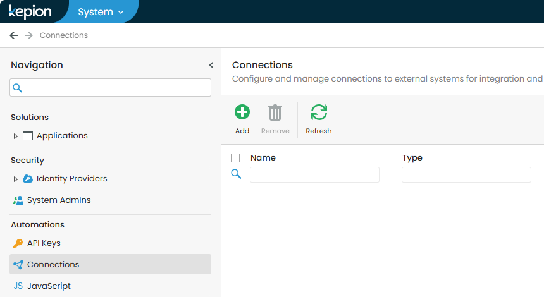Toggle the select-all connections checkbox
The width and height of the screenshot is (544, 297).
235,158
